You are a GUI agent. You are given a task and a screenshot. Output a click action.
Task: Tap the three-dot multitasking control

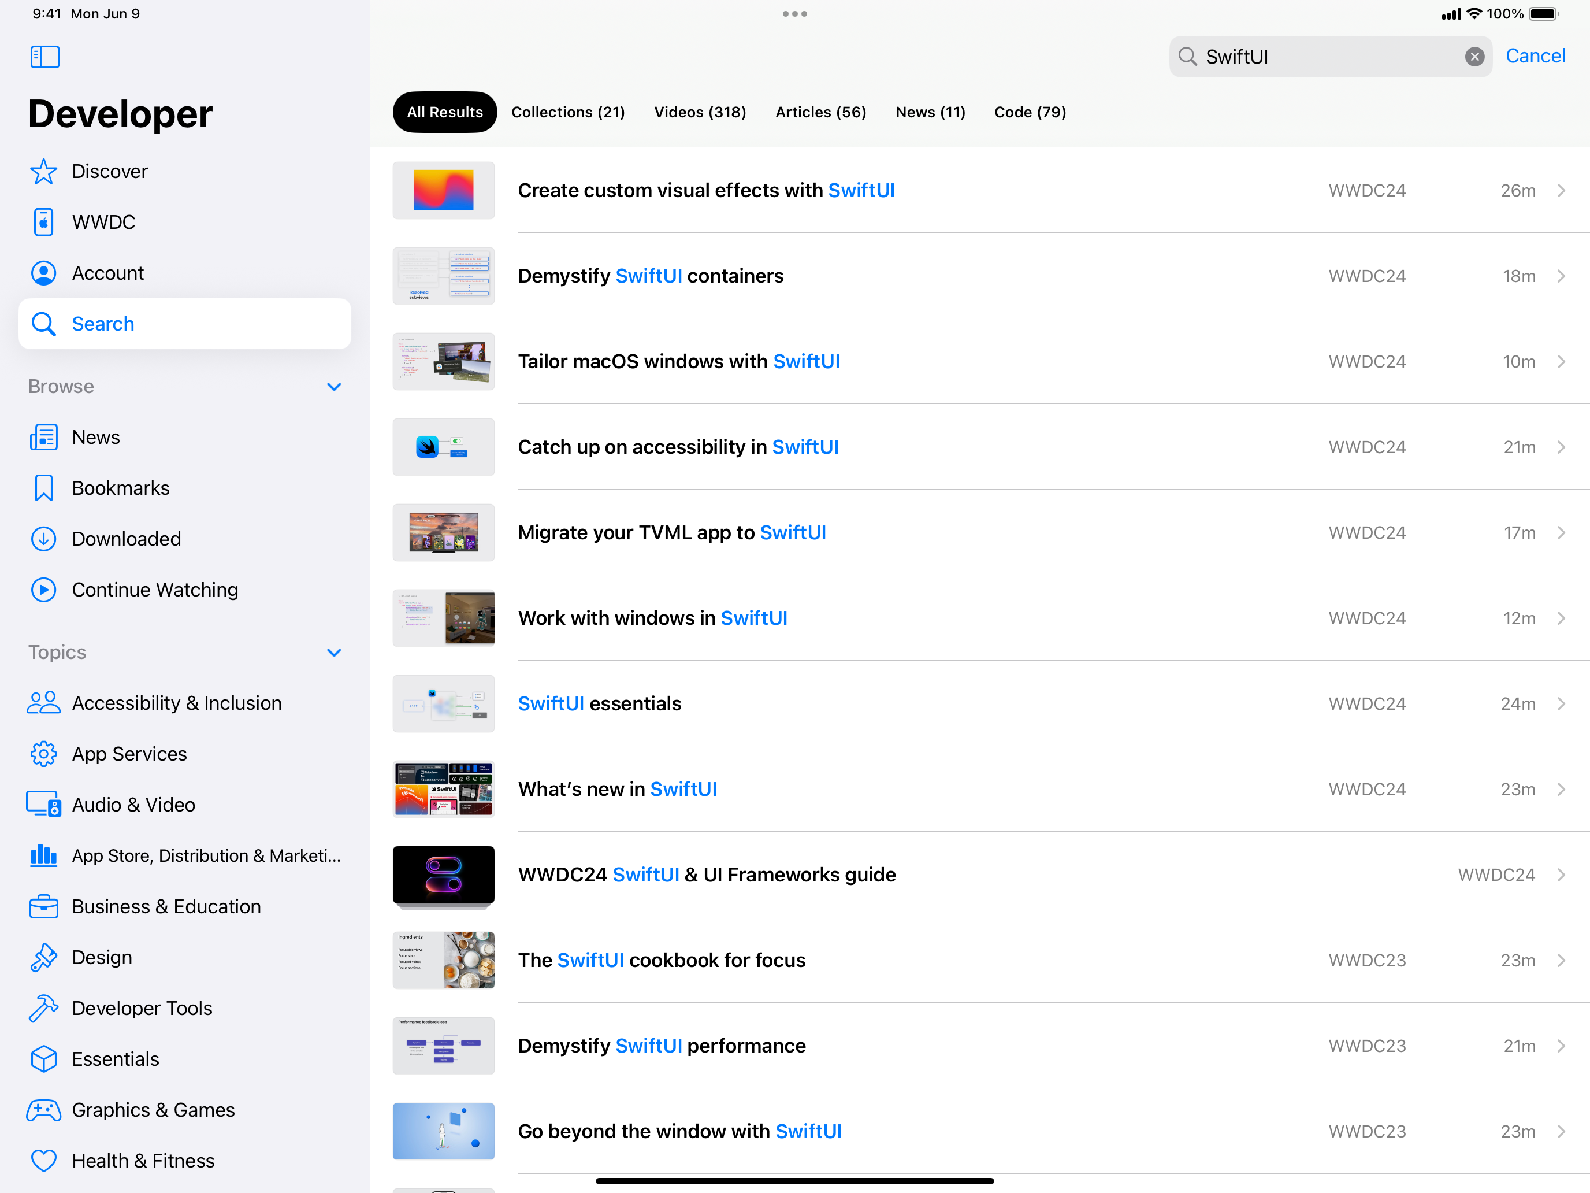pyautogui.click(x=794, y=14)
